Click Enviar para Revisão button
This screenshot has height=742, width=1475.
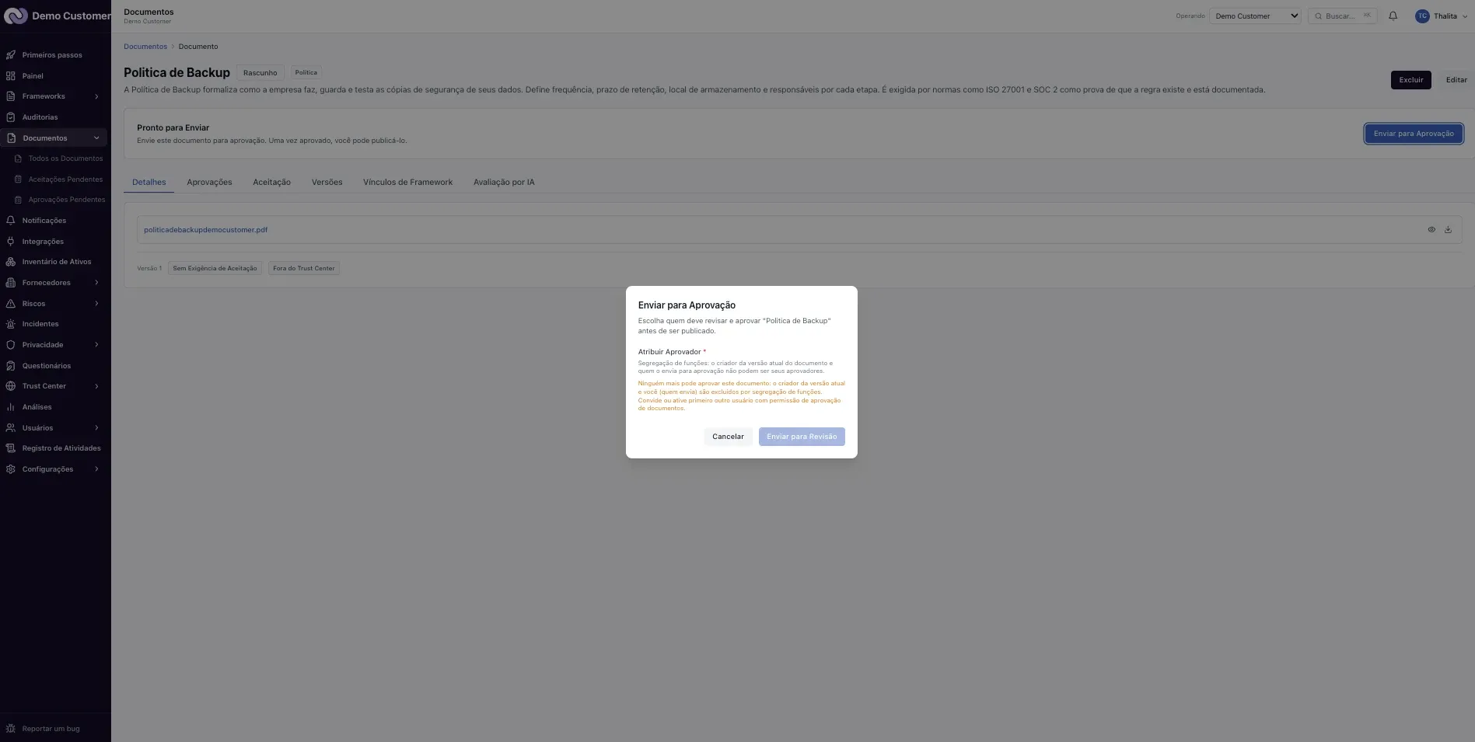(x=802, y=437)
